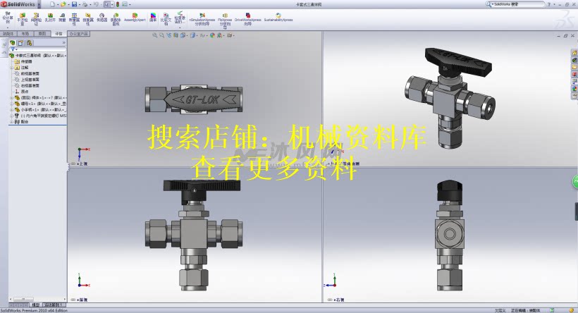This screenshot has width=578, height=313.
Task: Open File Explorer folder icon in task pane
Action: (x=574, y=67)
